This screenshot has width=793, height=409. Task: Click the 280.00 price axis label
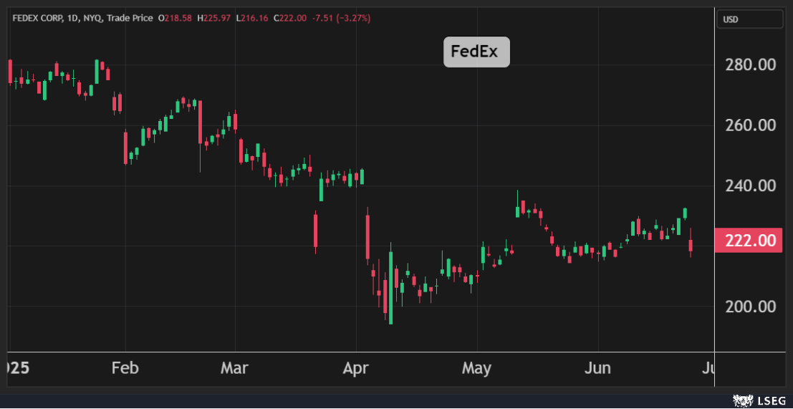tap(750, 65)
